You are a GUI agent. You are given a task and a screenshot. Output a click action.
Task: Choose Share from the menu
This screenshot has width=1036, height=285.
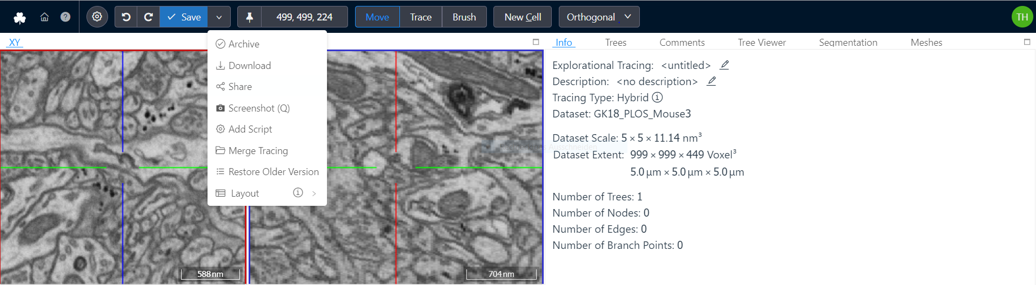coord(267,87)
